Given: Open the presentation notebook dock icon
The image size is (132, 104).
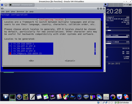Looking at the screenshot, I should [x=53, y=97].
